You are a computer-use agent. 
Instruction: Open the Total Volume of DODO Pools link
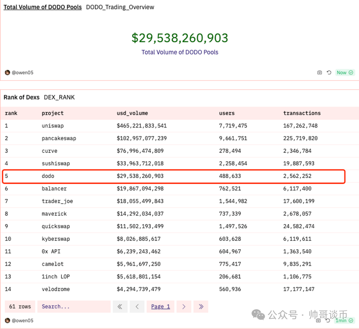(x=43, y=7)
